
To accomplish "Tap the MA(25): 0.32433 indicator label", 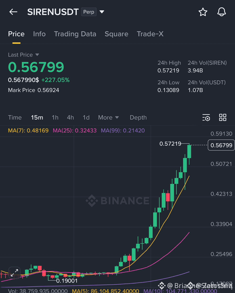I will (75, 130).
